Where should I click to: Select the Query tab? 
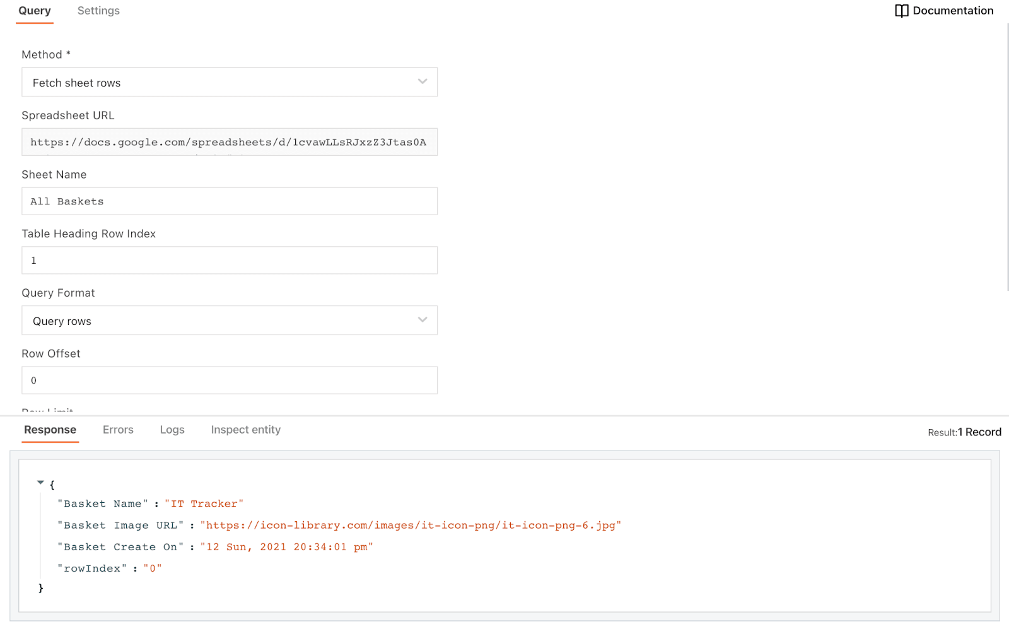pos(35,11)
